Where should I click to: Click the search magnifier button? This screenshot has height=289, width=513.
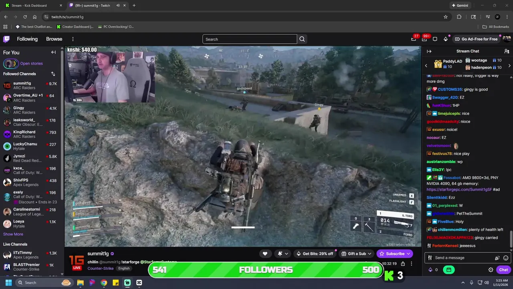pos(302,39)
